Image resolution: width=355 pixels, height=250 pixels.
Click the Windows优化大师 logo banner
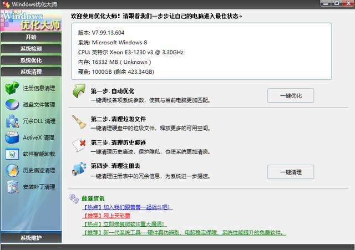point(31,21)
